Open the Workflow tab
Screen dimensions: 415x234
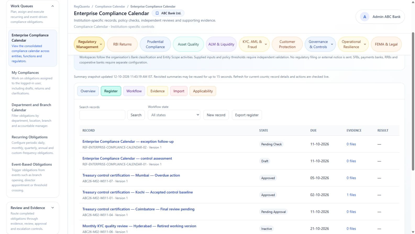click(x=134, y=91)
